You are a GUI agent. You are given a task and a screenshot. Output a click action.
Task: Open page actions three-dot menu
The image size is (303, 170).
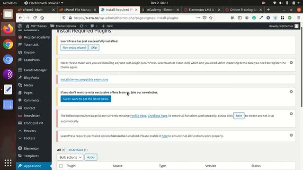198,18
